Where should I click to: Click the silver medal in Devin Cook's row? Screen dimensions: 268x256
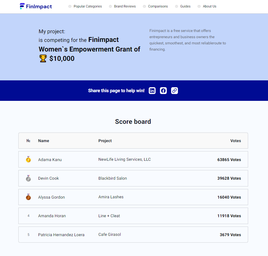pyautogui.click(x=28, y=178)
